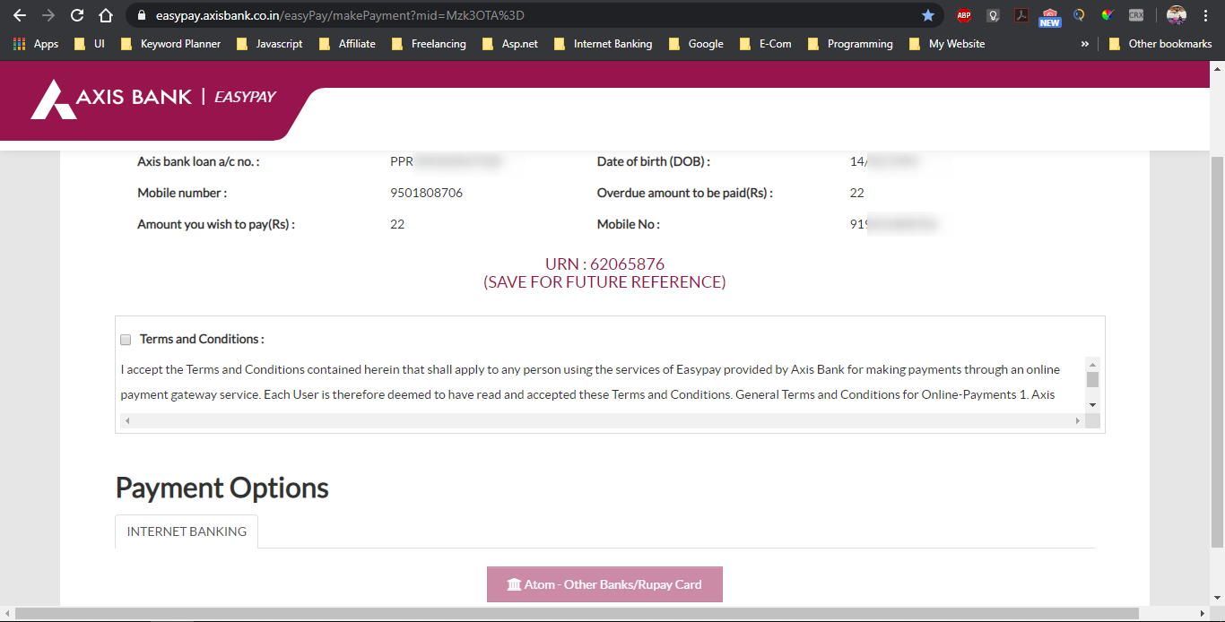Click the browser home icon

106,14
